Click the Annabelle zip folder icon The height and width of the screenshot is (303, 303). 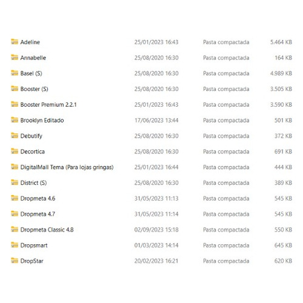click(15, 58)
